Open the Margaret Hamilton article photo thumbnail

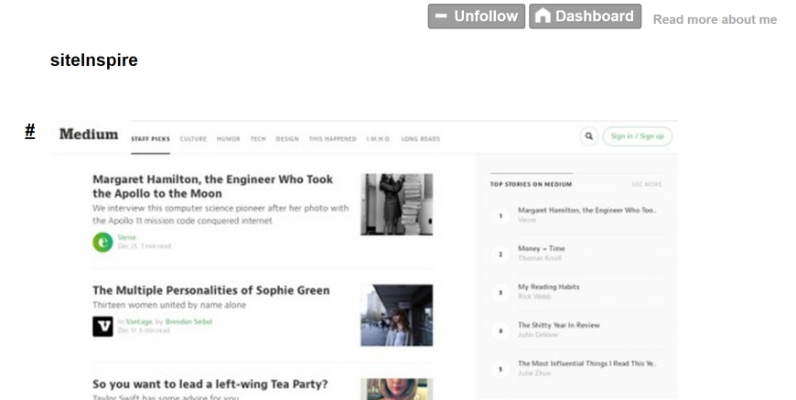(397, 204)
